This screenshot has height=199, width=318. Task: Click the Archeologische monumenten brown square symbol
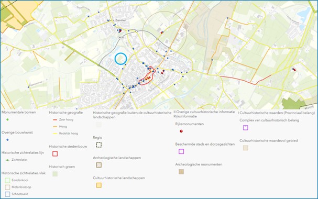point(181,172)
